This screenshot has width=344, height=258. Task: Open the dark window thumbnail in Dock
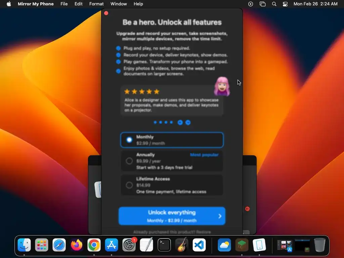point(302,245)
